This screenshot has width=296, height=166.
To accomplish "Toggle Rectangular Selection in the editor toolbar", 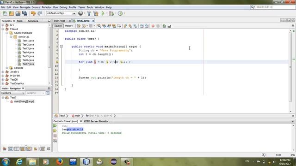I will pos(119,26).
